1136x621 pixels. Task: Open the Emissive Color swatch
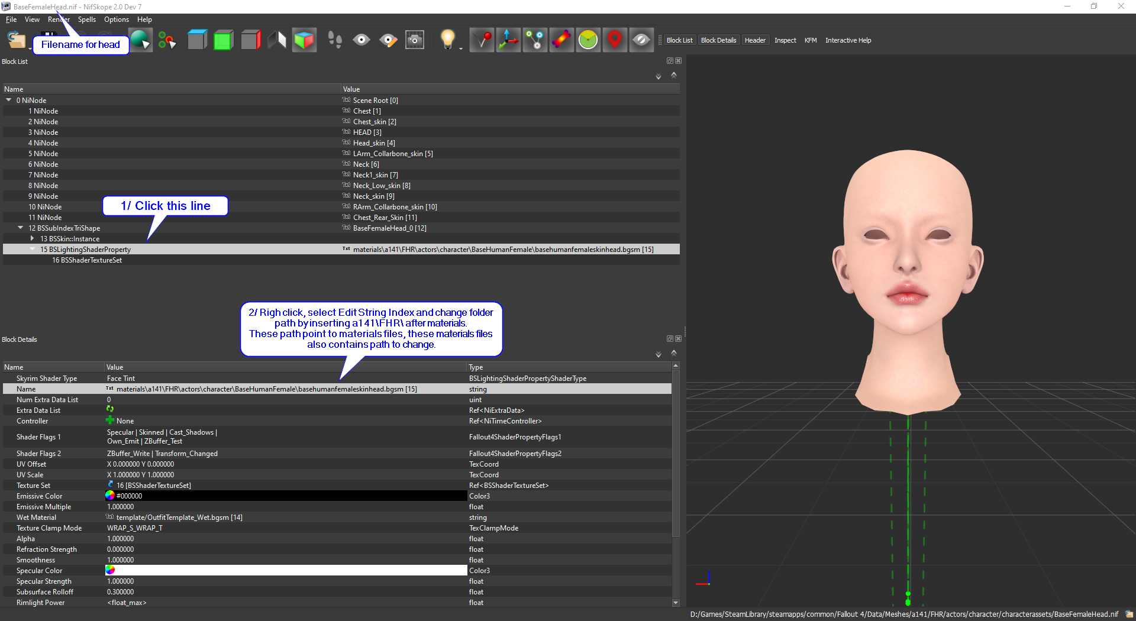[x=111, y=496]
